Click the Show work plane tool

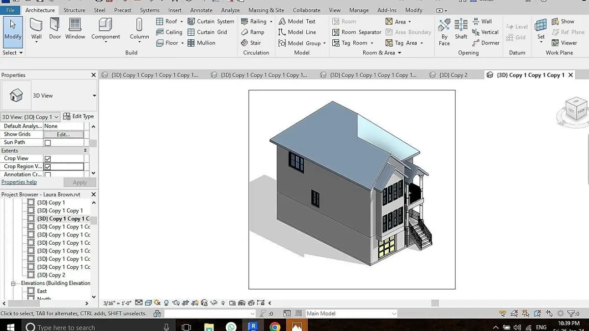563,22
